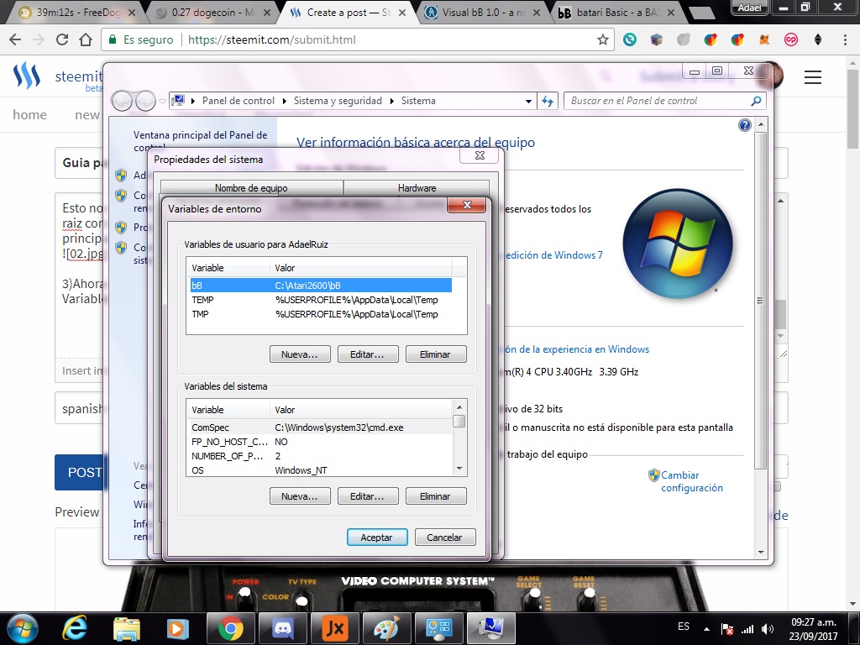
Task: Open the Steemit hamburger menu
Action: click(812, 77)
